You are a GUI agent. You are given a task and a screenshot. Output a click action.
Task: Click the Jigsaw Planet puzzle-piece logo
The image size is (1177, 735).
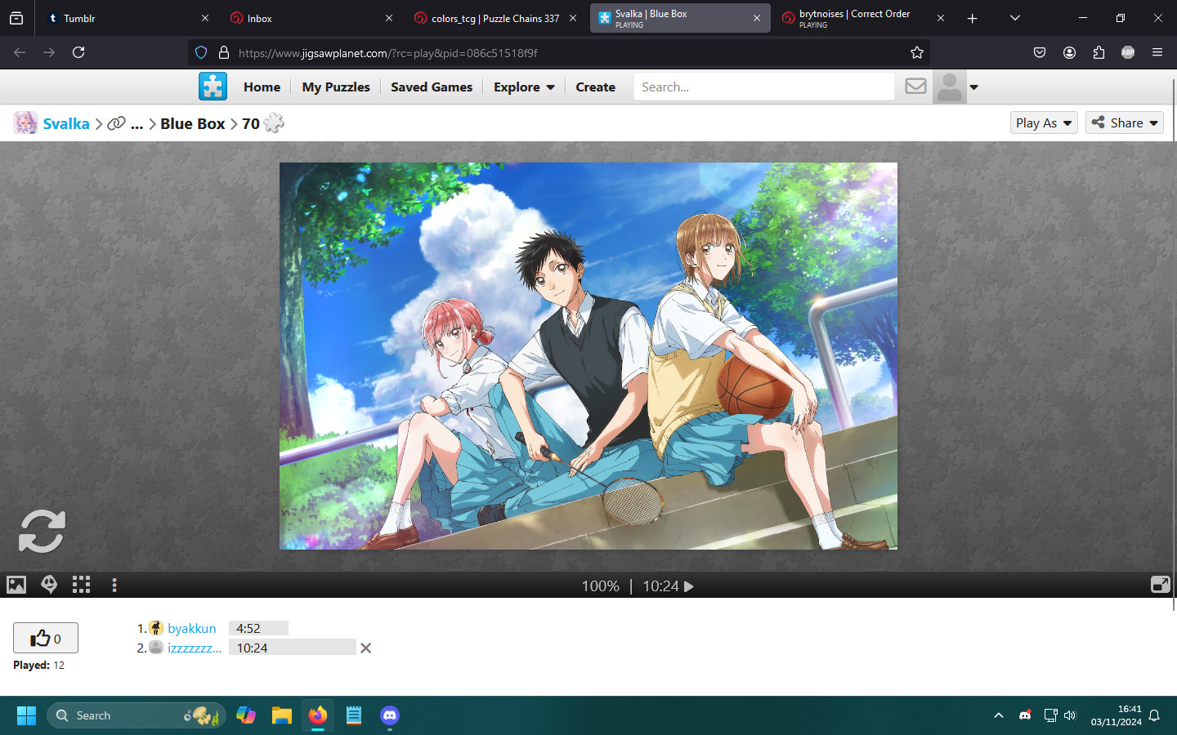click(x=213, y=87)
